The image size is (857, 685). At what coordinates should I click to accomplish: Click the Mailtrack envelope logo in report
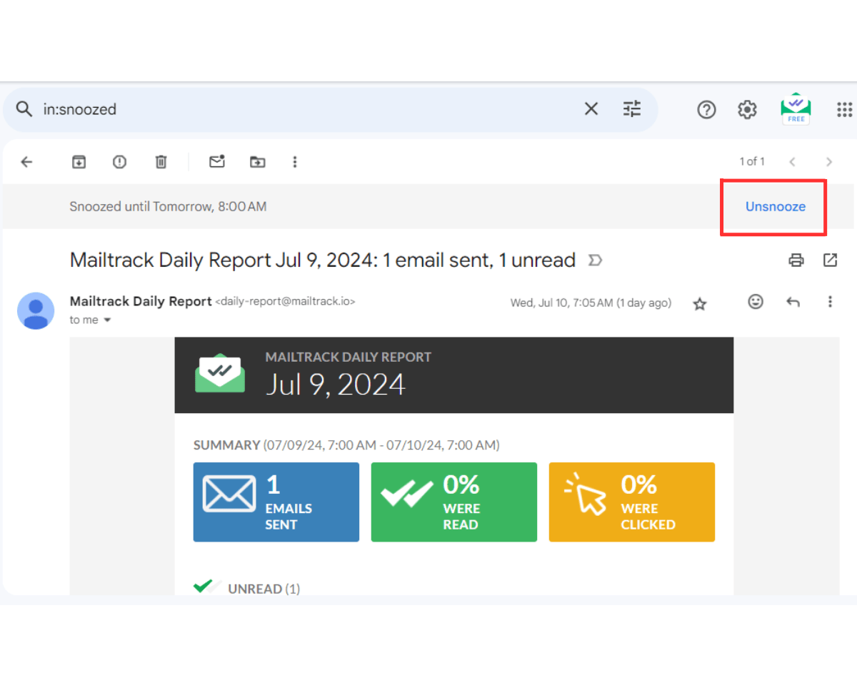[x=220, y=374]
